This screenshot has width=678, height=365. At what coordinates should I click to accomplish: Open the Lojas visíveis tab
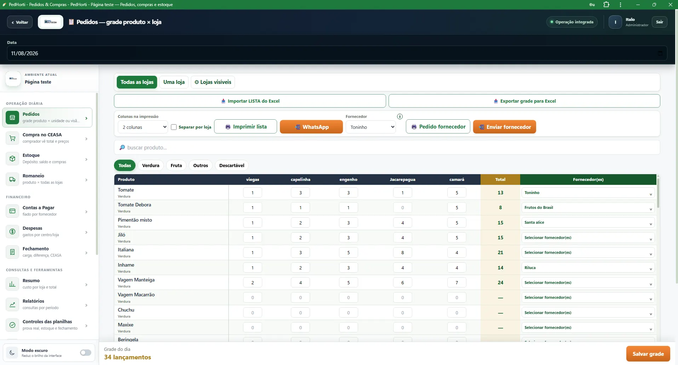coord(213,82)
